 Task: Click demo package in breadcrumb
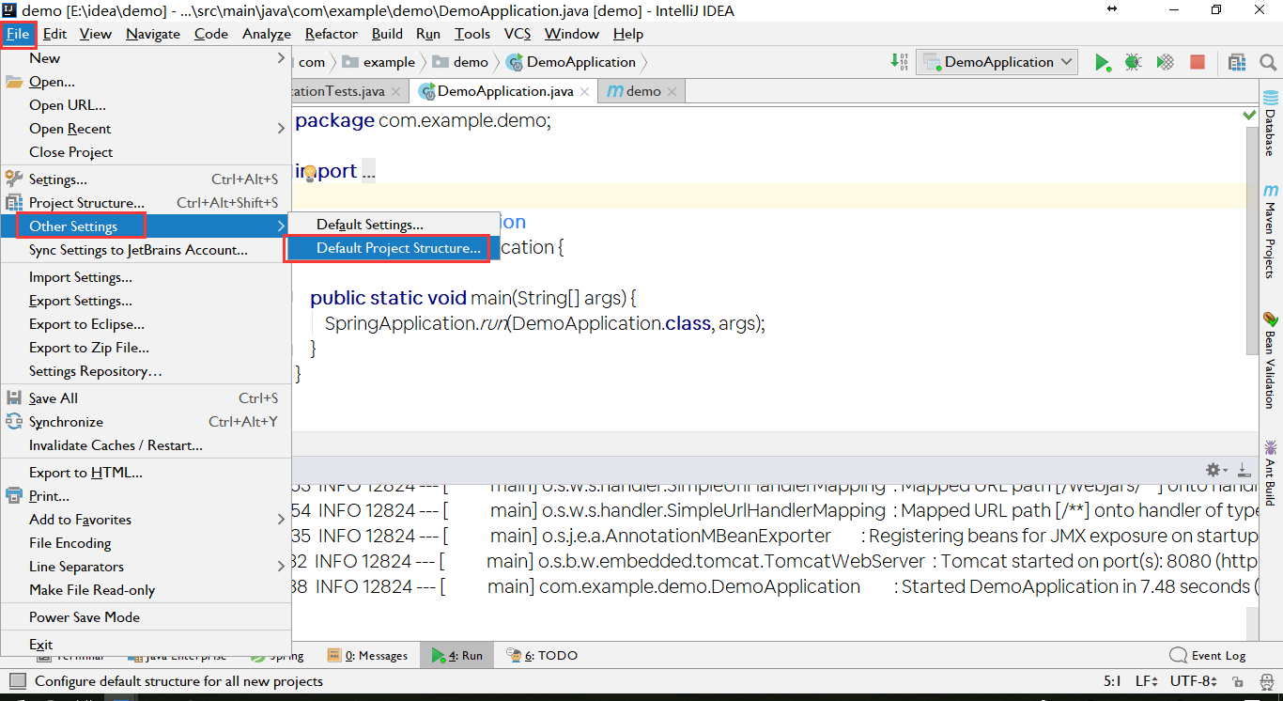(462, 62)
